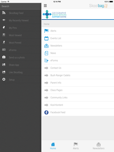Switch to the Newsletters bottom tab
The image size is (114, 152).
(98, 146)
